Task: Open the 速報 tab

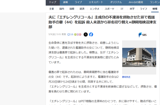Action: 65,2
